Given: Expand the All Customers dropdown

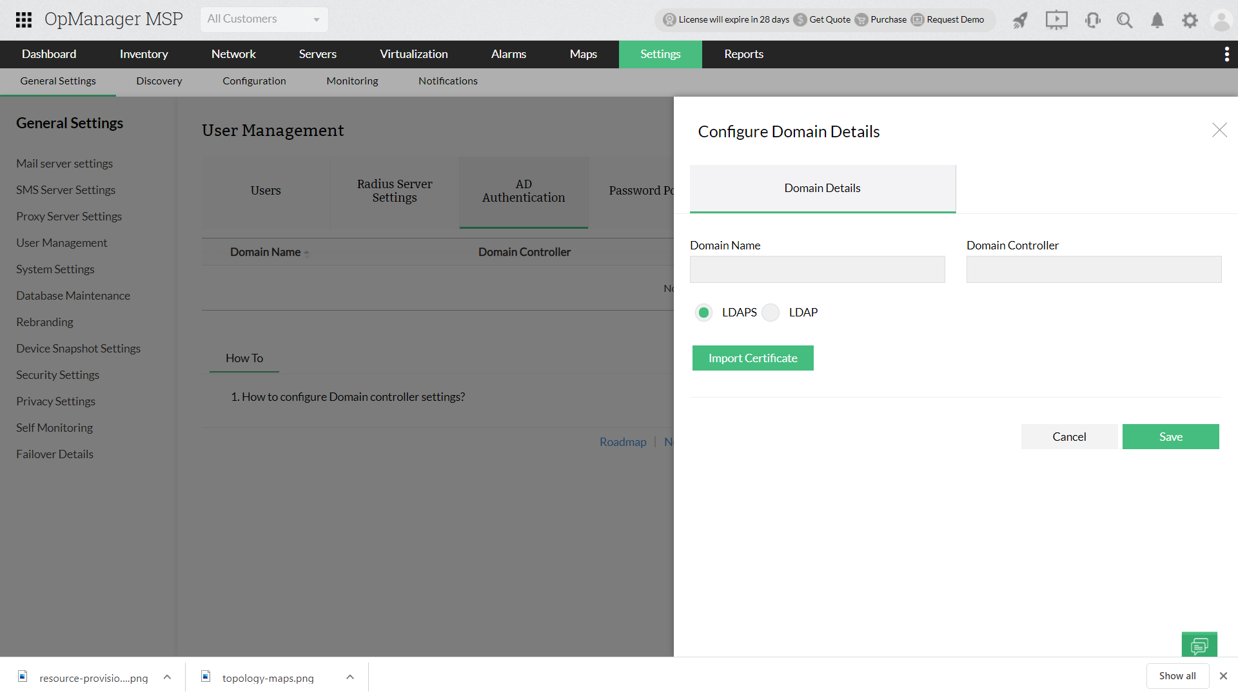Looking at the screenshot, I should pos(264,19).
